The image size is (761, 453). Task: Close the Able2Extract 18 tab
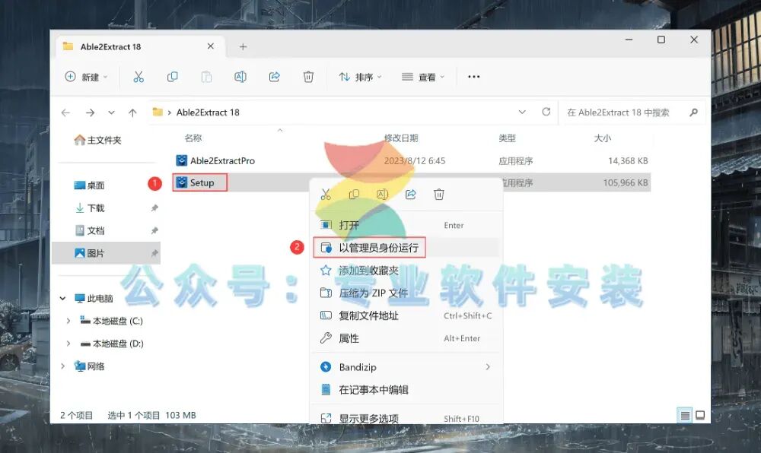211,46
